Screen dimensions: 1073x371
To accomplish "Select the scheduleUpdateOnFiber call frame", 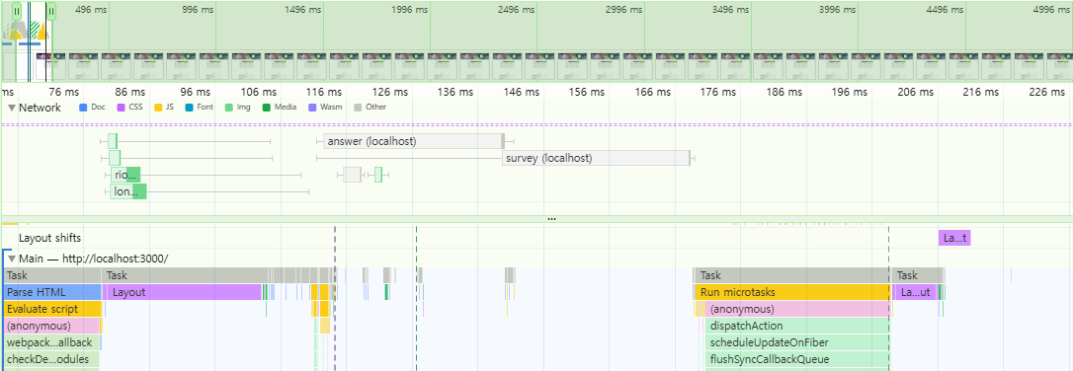I will pos(797,342).
